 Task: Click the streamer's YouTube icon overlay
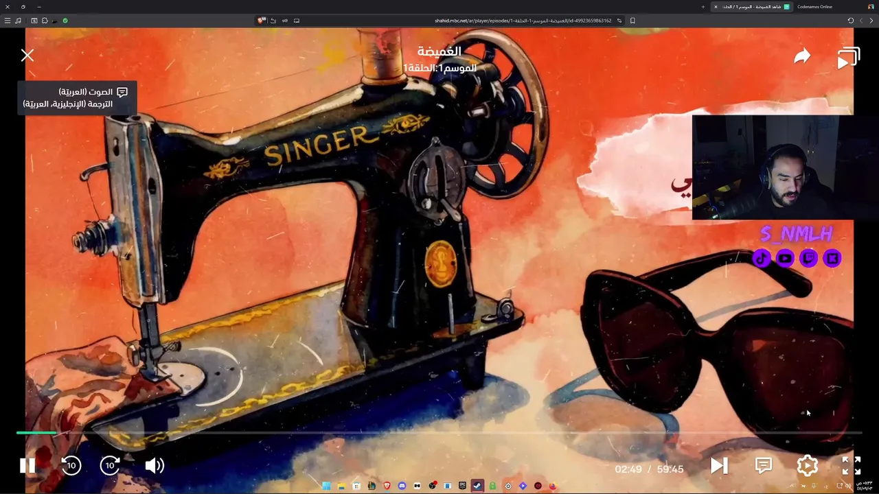point(785,259)
